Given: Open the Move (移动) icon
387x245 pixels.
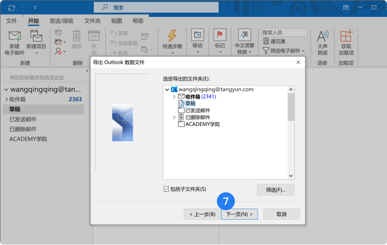Looking at the screenshot, I should 197,35.
